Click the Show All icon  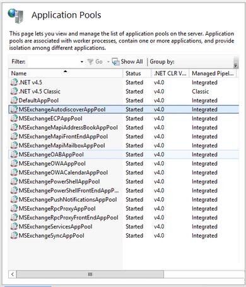pyautogui.click(x=115, y=62)
